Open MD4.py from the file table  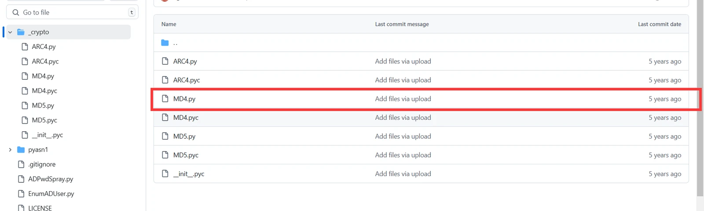[184, 99]
